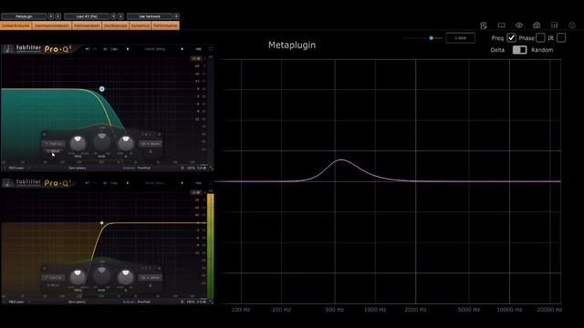Open the Metaplugin selector dropdown
Screen dimensions: 584x328
(x=24, y=16)
